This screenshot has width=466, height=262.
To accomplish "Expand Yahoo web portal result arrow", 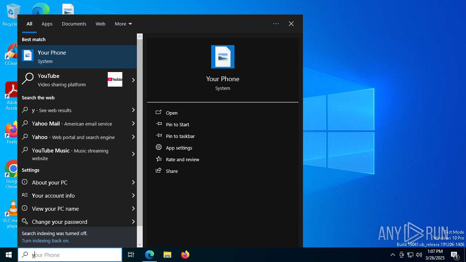I will [x=133, y=137].
